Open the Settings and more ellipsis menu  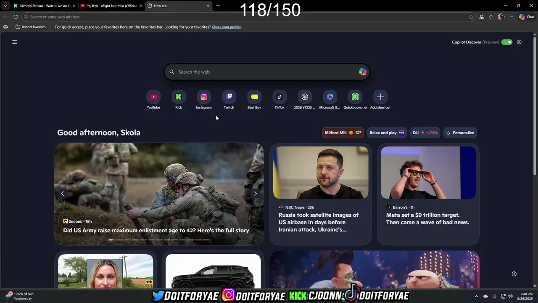click(x=511, y=17)
